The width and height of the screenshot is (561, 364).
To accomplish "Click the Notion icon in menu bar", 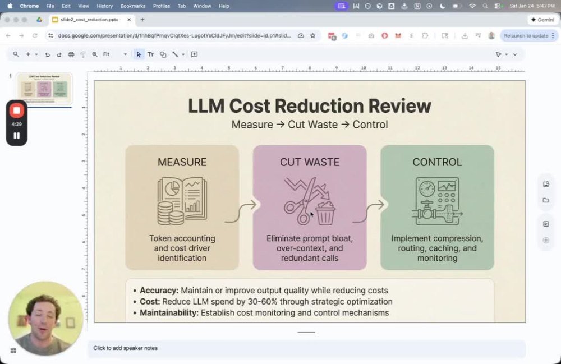I will 417,6.
